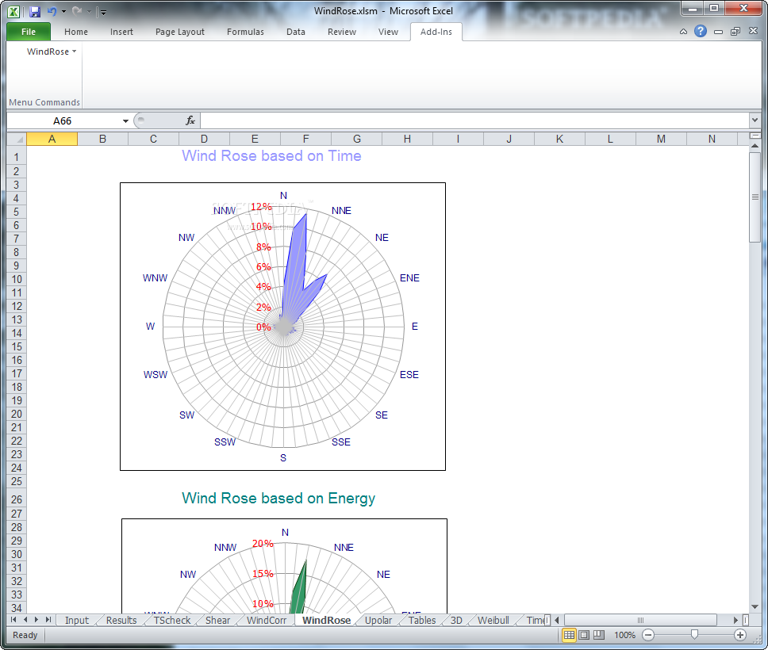Click vertical scrollbar down arrow

point(755,606)
